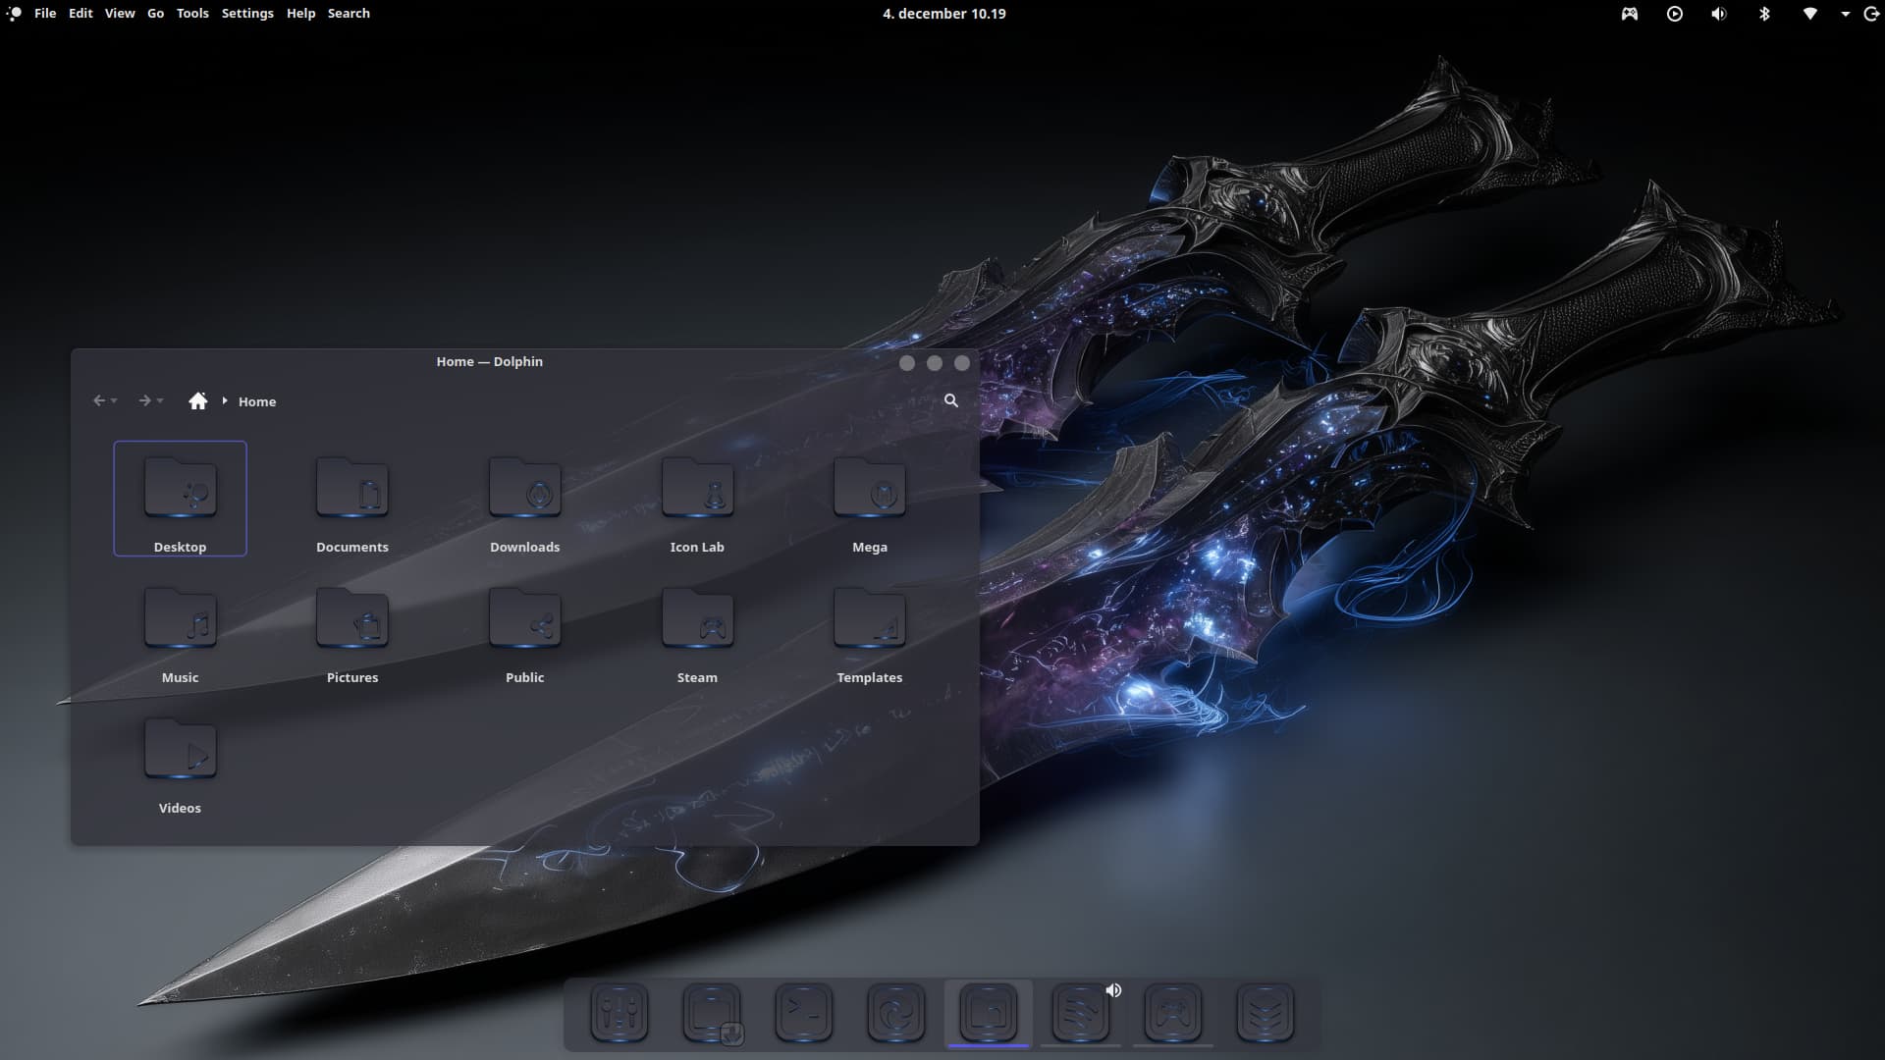Click the Home breadcrumb label
Image resolution: width=1885 pixels, height=1060 pixels.
(257, 401)
